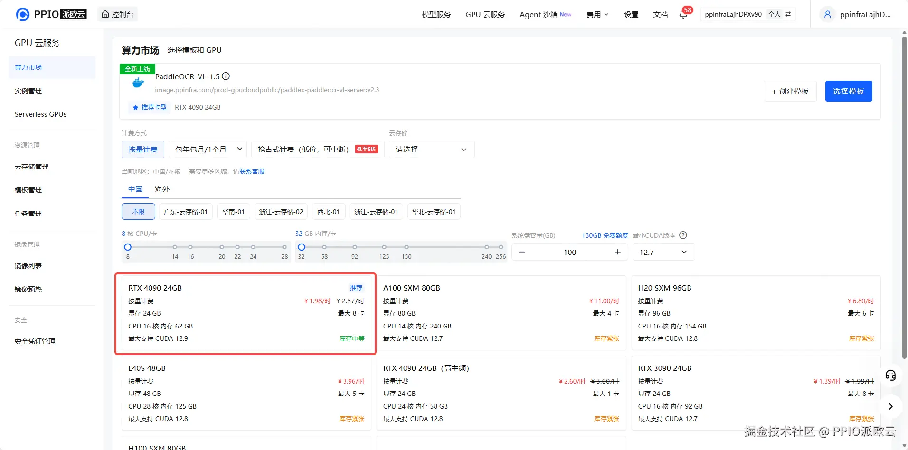This screenshot has width=908, height=450.
Task: Select the 华北-云存储-01 region
Action: (x=434, y=212)
